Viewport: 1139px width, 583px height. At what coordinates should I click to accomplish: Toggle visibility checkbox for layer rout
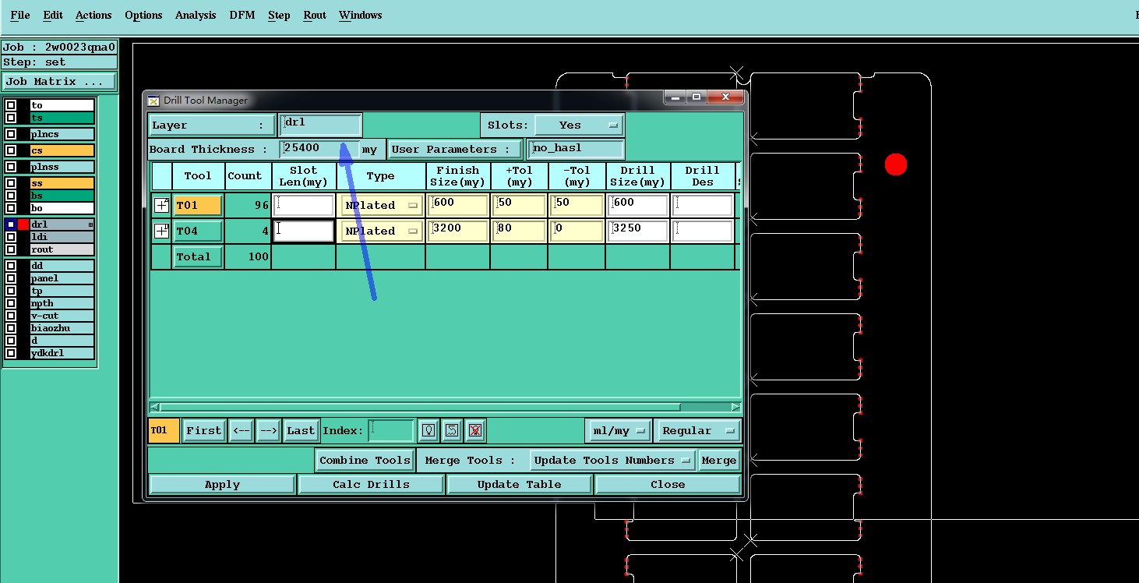pyautogui.click(x=11, y=249)
